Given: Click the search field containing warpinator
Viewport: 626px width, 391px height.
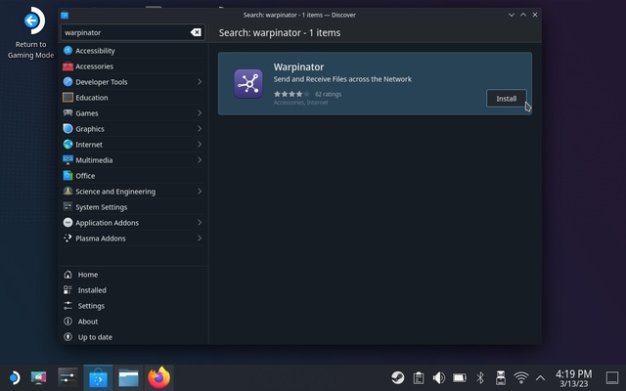Looking at the screenshot, I should tap(133, 32).
